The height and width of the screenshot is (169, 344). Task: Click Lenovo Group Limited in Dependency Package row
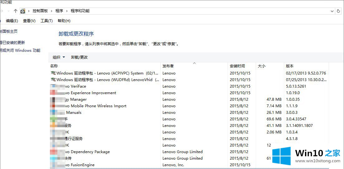[182, 152]
